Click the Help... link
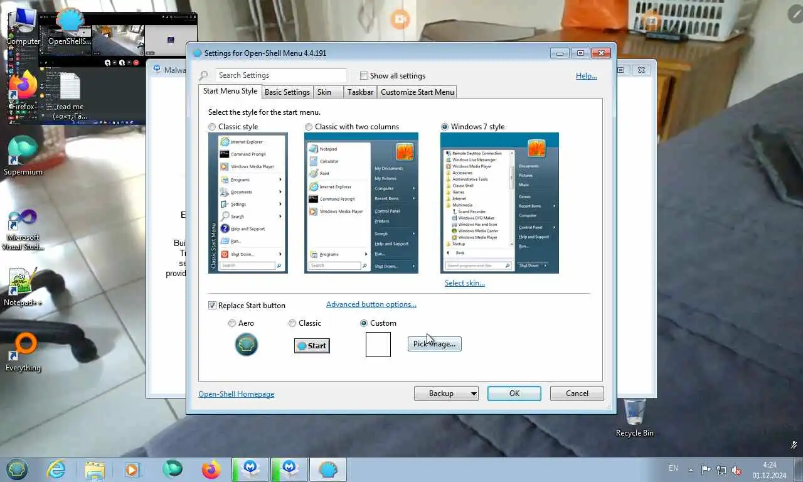This screenshot has height=482, width=803. (587, 76)
